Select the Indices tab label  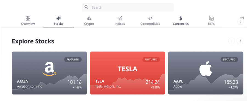[120, 24]
